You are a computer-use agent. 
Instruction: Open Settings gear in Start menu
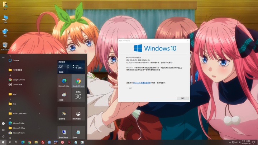3,130
